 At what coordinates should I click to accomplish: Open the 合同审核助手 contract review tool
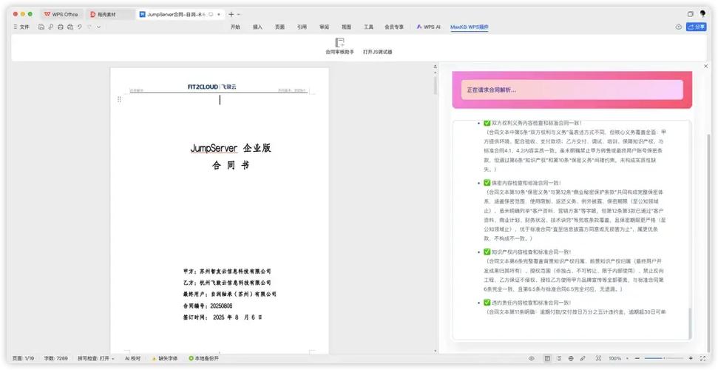click(339, 47)
